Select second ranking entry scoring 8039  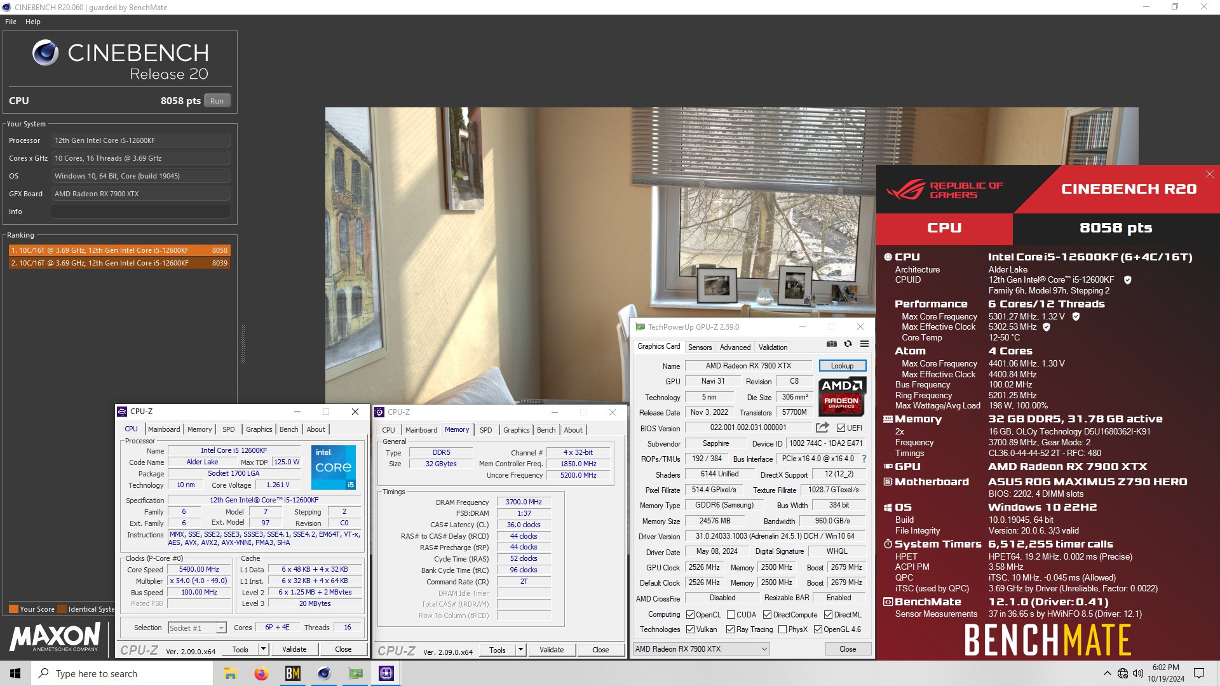(x=119, y=263)
